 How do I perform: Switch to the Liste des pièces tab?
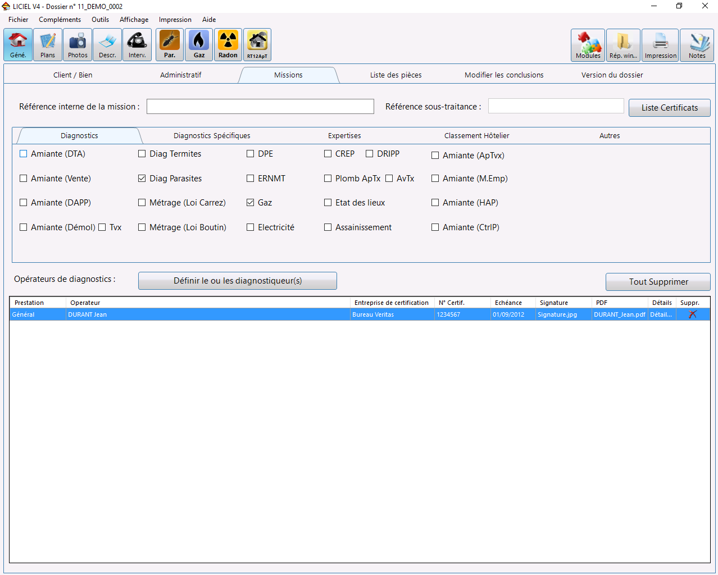pyautogui.click(x=396, y=75)
